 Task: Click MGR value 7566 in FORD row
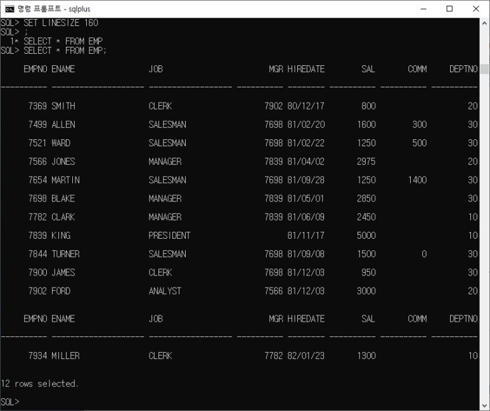273,291
